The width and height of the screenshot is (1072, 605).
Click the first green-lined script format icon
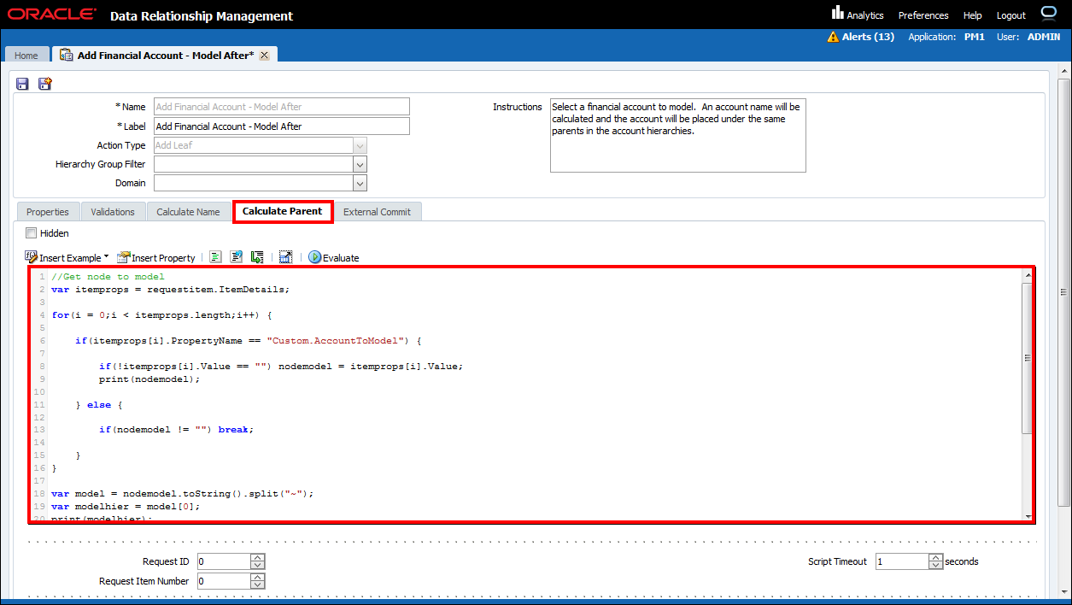tap(215, 257)
